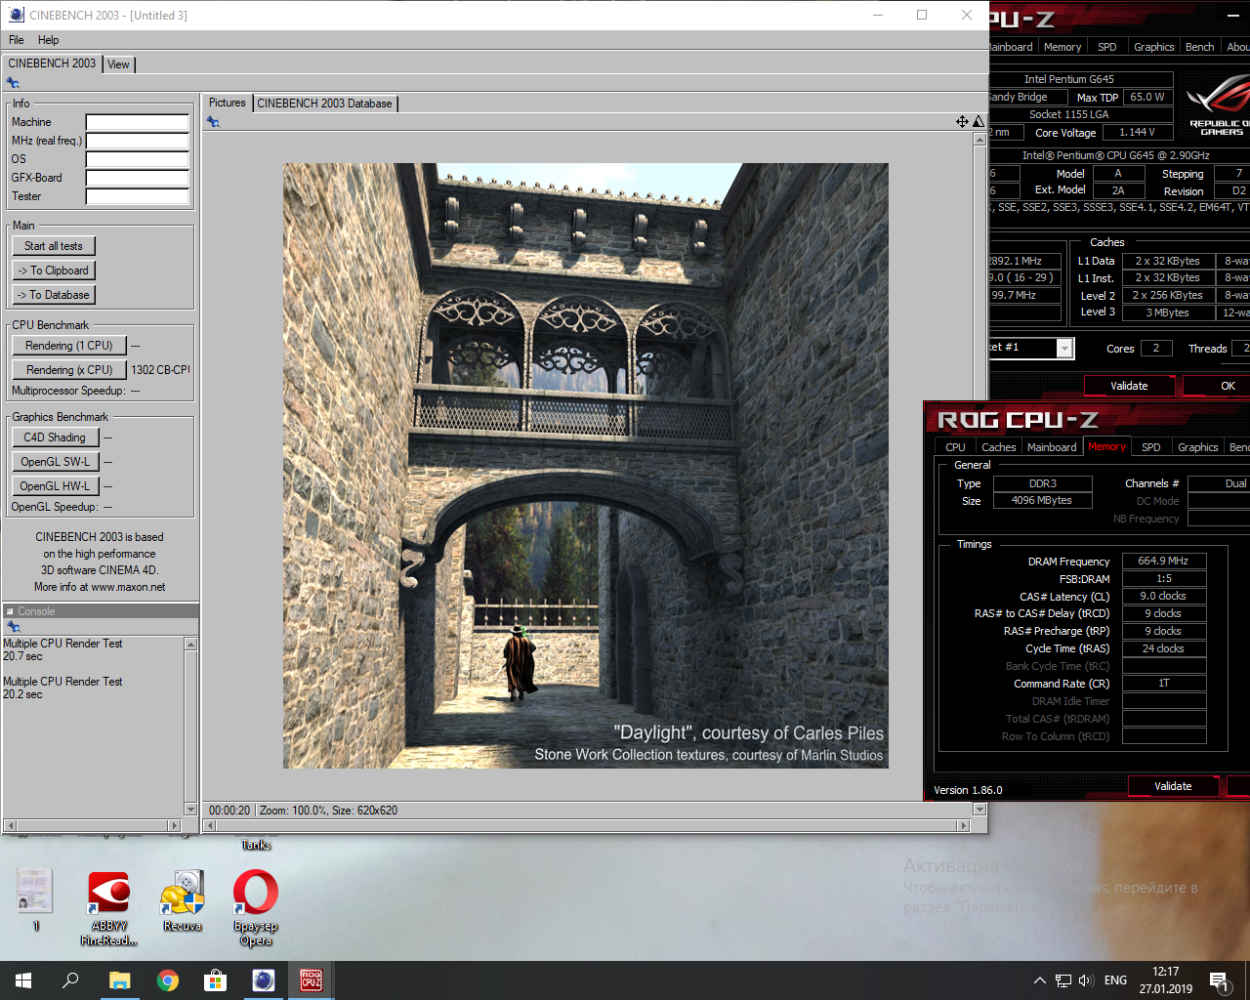This screenshot has width=1250, height=1000.
Task: Open the Mainboard tab in the front CPU-Z window
Action: point(1052,447)
